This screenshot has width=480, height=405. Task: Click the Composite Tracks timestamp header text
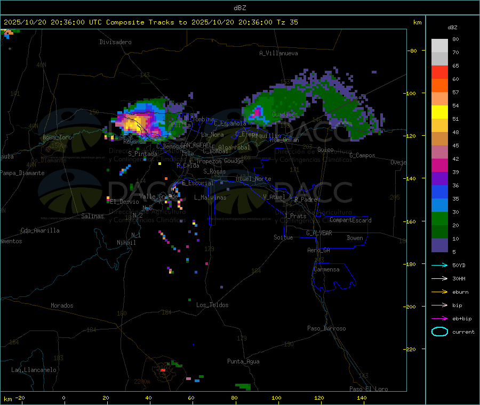pyautogui.click(x=151, y=22)
